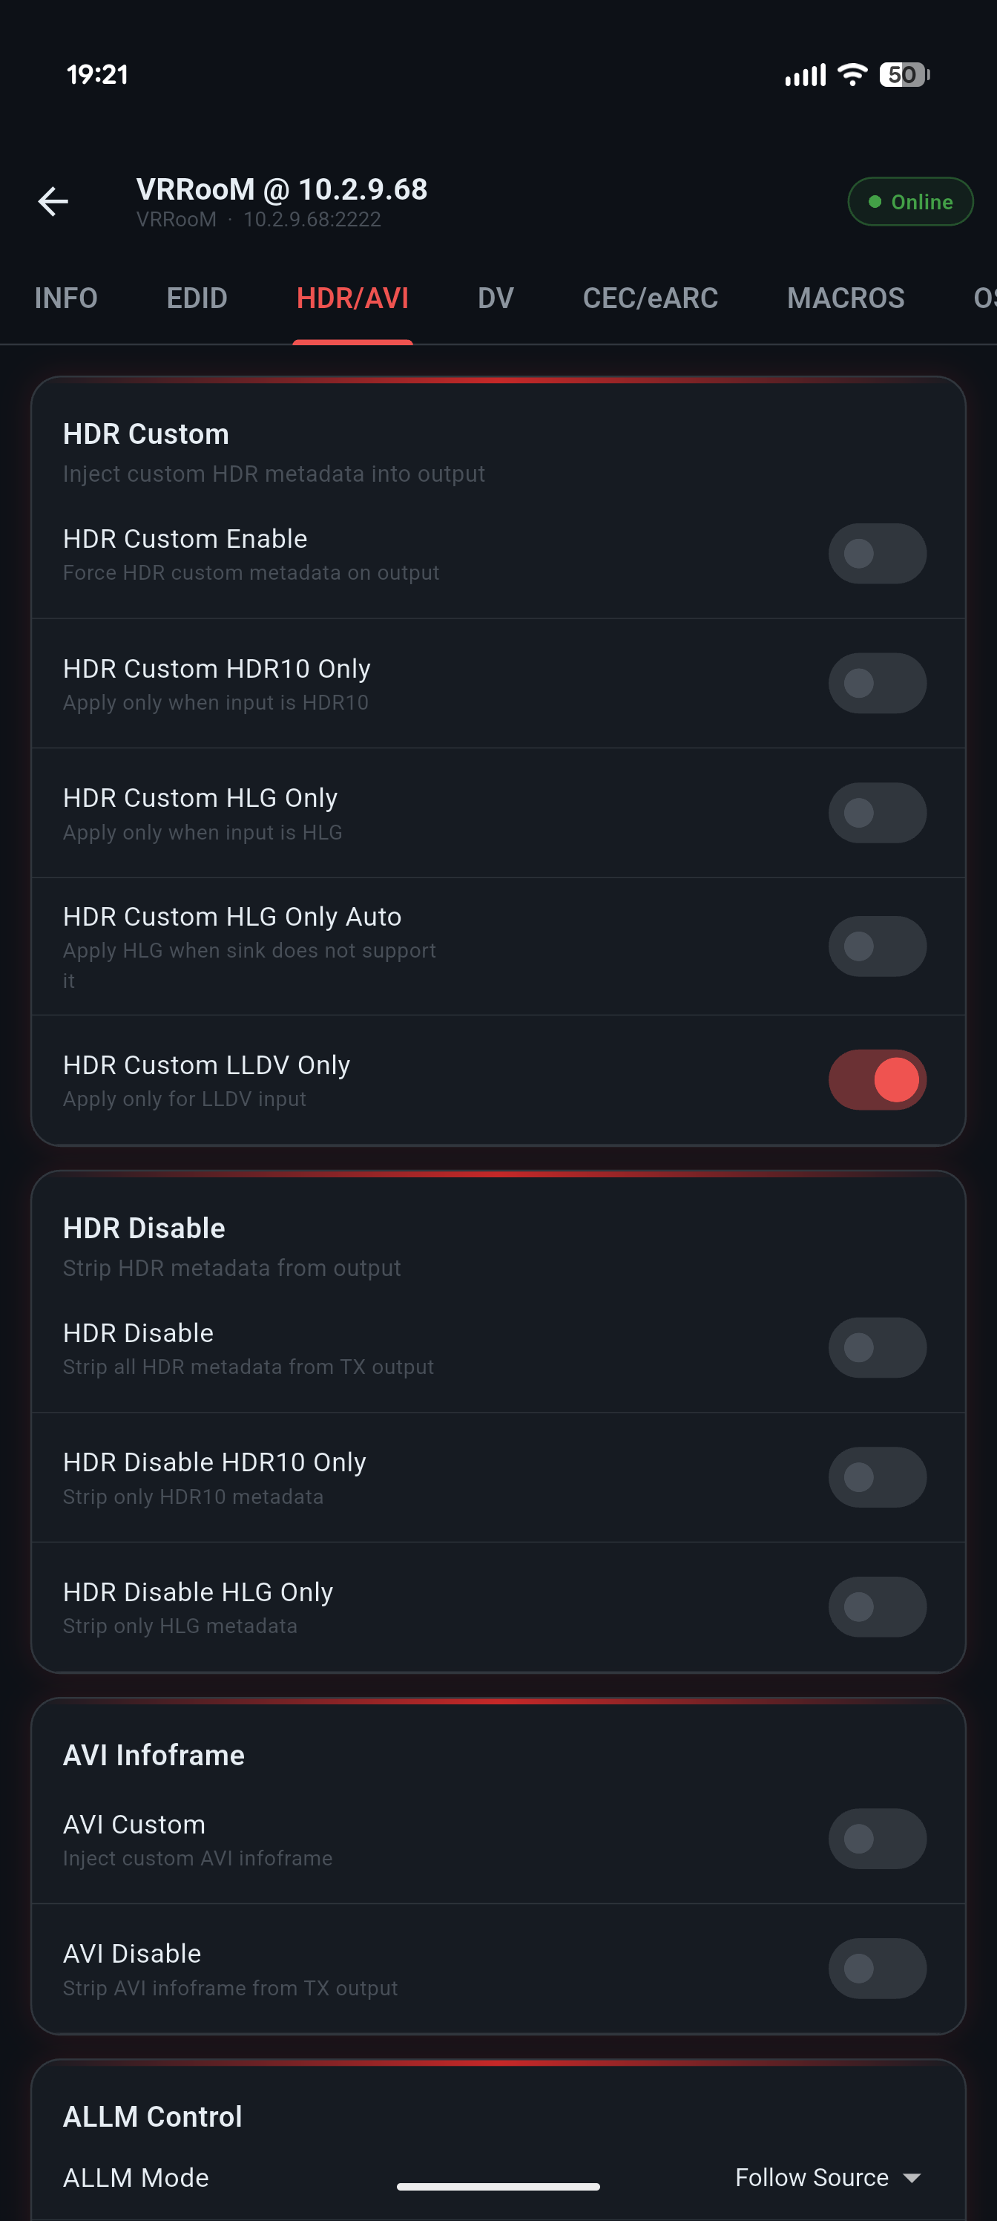
Task: Toggle the HDR Disable switch
Action: 878,1347
